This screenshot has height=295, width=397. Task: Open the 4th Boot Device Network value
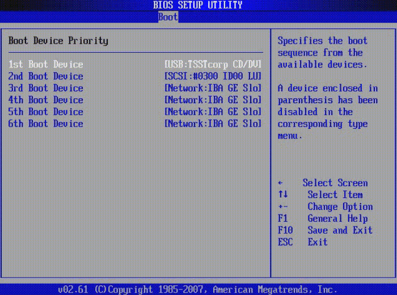click(x=213, y=100)
